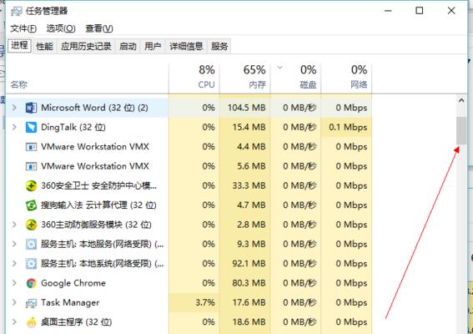Screen dimensions: 473x334
Task: Select the 桌面主程序 (32 位) row name
Action: (76, 322)
